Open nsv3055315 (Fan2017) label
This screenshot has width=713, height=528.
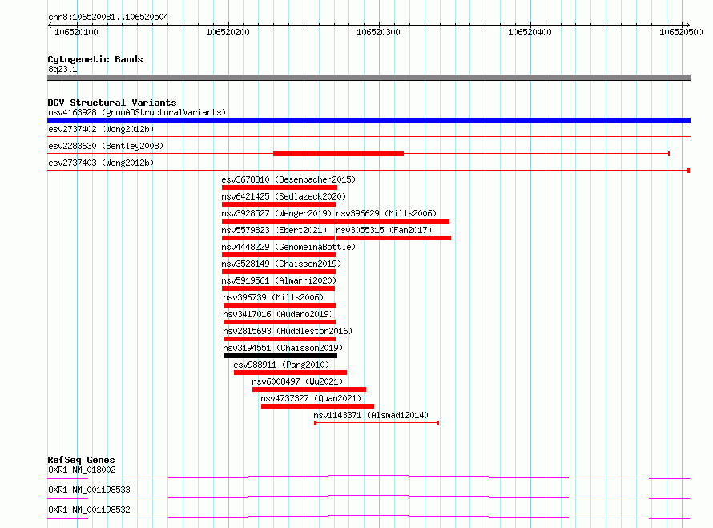384,230
